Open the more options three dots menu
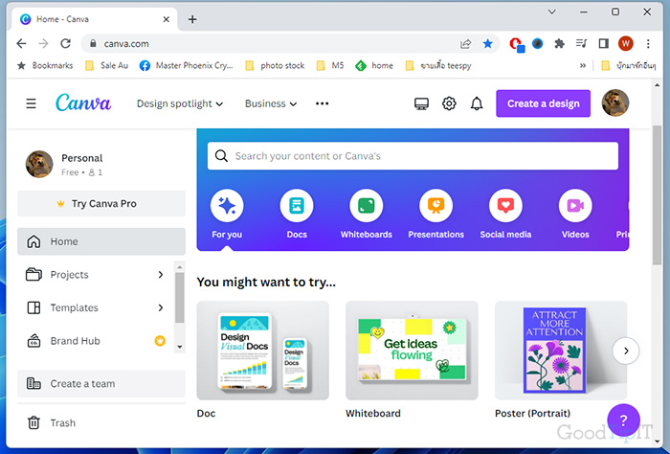This screenshot has width=670, height=454. pos(323,103)
